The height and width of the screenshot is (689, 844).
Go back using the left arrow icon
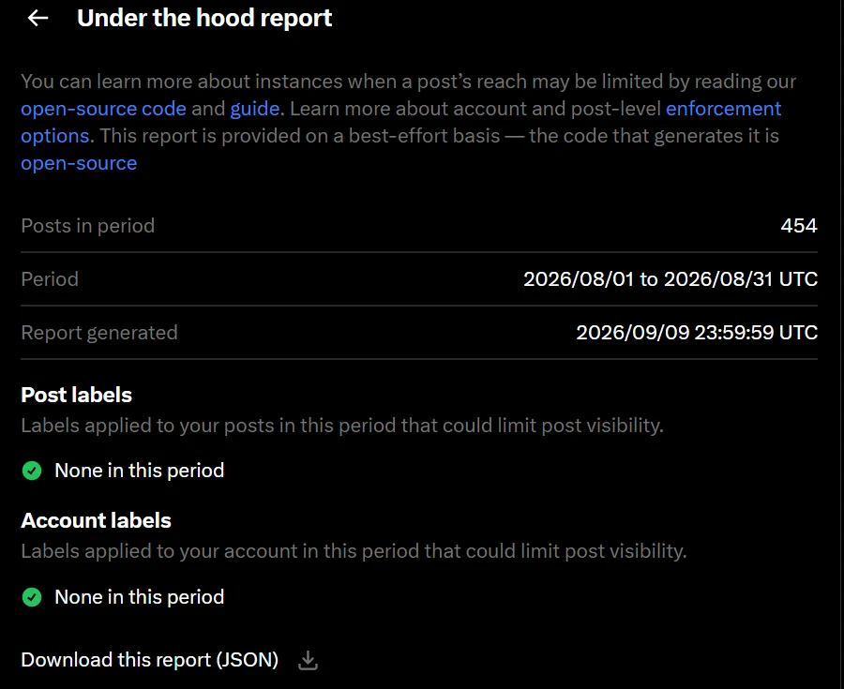coord(38,18)
